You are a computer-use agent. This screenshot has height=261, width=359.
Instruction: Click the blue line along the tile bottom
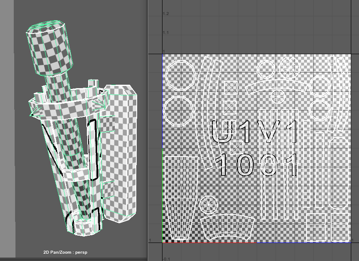303,243
